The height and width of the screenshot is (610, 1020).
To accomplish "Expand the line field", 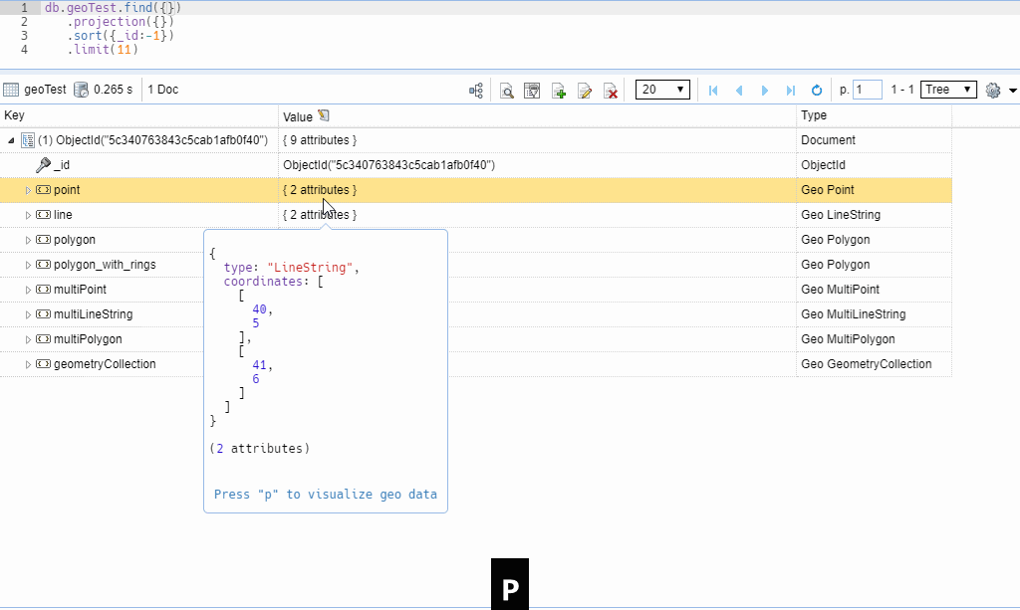I will pyautogui.click(x=28, y=215).
